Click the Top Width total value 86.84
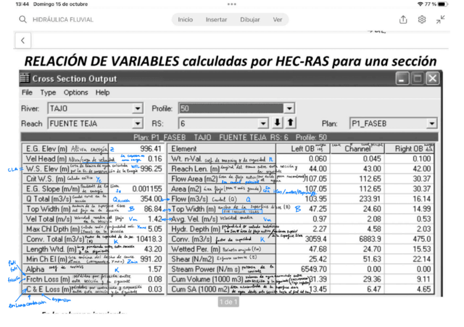The width and height of the screenshot is (464, 327). tap(153, 209)
